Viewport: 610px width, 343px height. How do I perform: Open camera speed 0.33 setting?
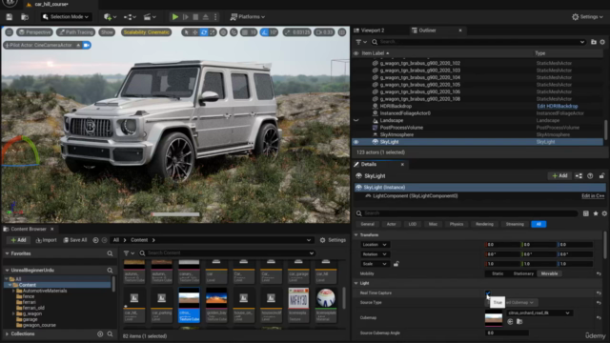point(324,32)
